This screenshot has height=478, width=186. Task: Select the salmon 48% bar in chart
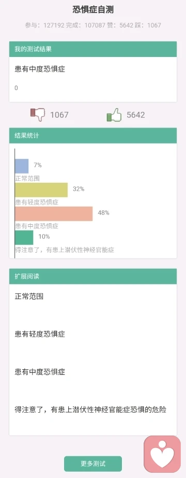[x=54, y=214]
